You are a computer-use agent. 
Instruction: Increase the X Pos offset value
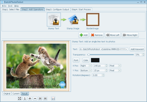pyautogui.click(x=106, y=65)
